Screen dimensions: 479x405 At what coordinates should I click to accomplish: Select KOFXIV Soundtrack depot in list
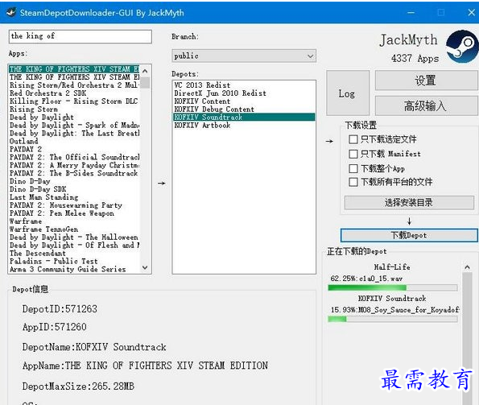coord(244,117)
